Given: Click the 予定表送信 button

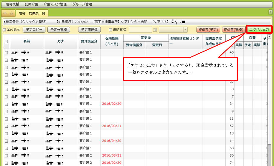Looking at the screenshot, I should click(x=90, y=30).
